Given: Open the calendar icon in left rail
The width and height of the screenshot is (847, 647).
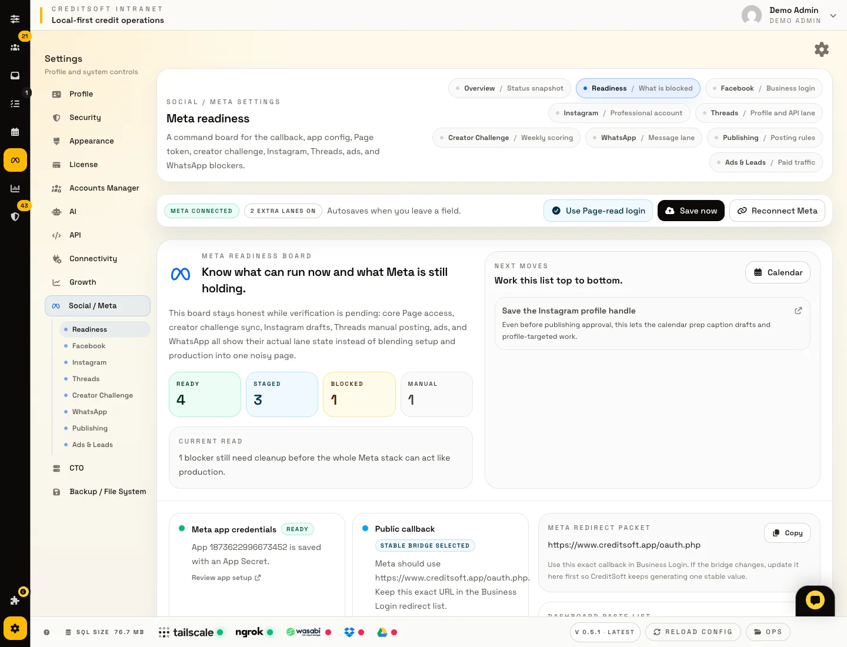Looking at the screenshot, I should [15, 132].
